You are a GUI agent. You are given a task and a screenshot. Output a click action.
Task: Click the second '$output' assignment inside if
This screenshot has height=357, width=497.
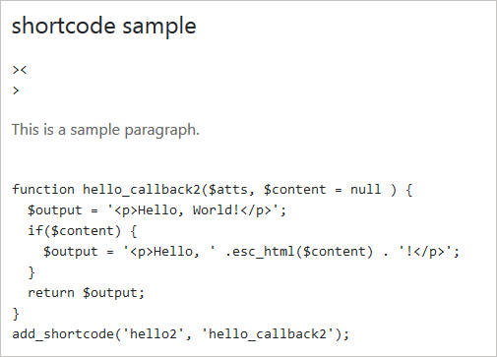point(71,252)
